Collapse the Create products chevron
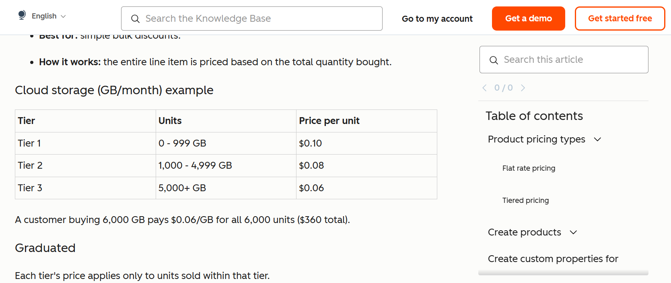Image resolution: width=671 pixels, height=283 pixels. pyautogui.click(x=573, y=232)
